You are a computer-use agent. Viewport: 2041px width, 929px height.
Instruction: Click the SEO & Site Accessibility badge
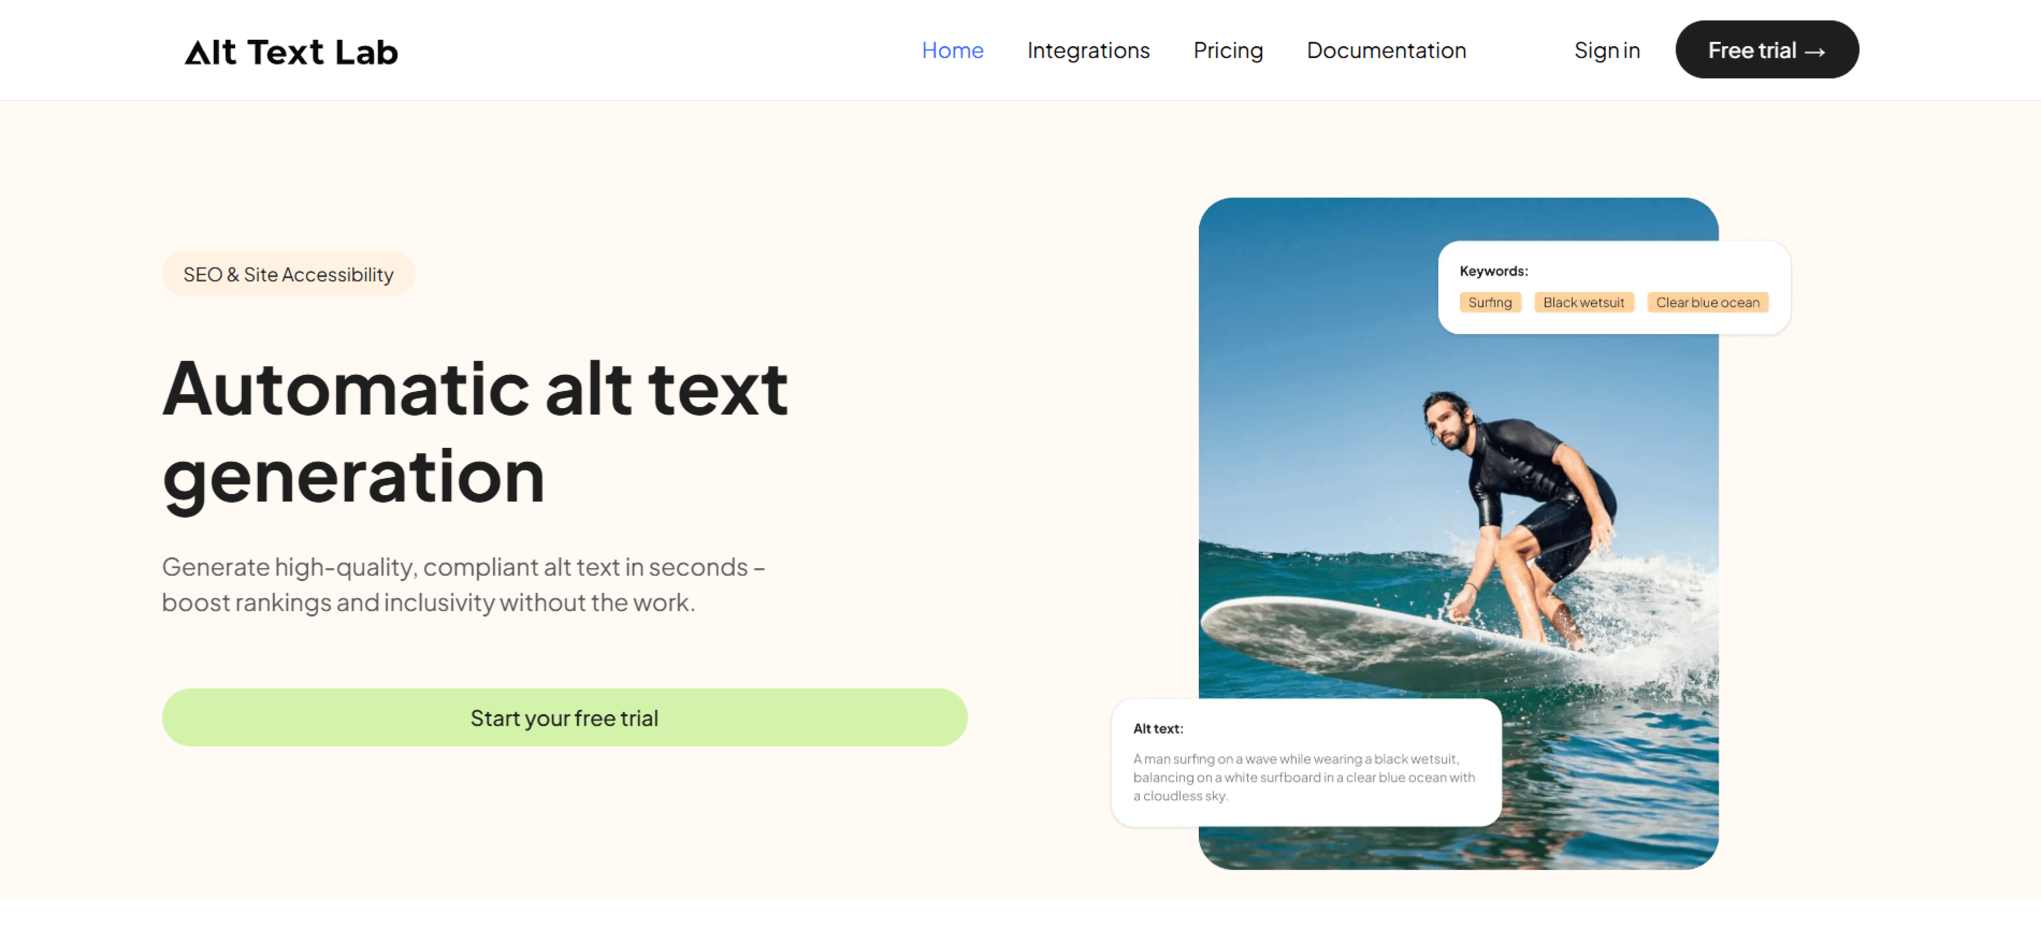click(x=289, y=274)
